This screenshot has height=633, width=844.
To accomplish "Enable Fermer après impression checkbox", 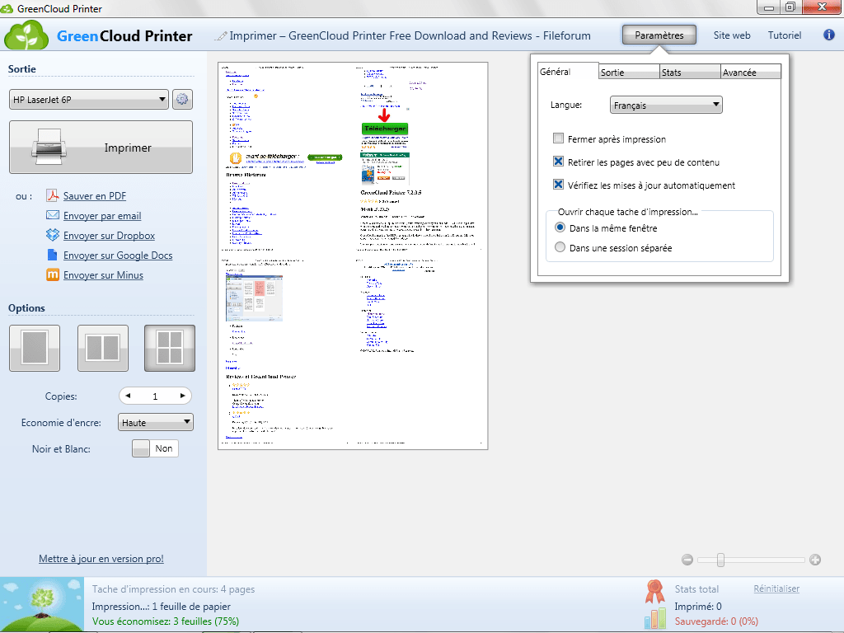I will (558, 138).
